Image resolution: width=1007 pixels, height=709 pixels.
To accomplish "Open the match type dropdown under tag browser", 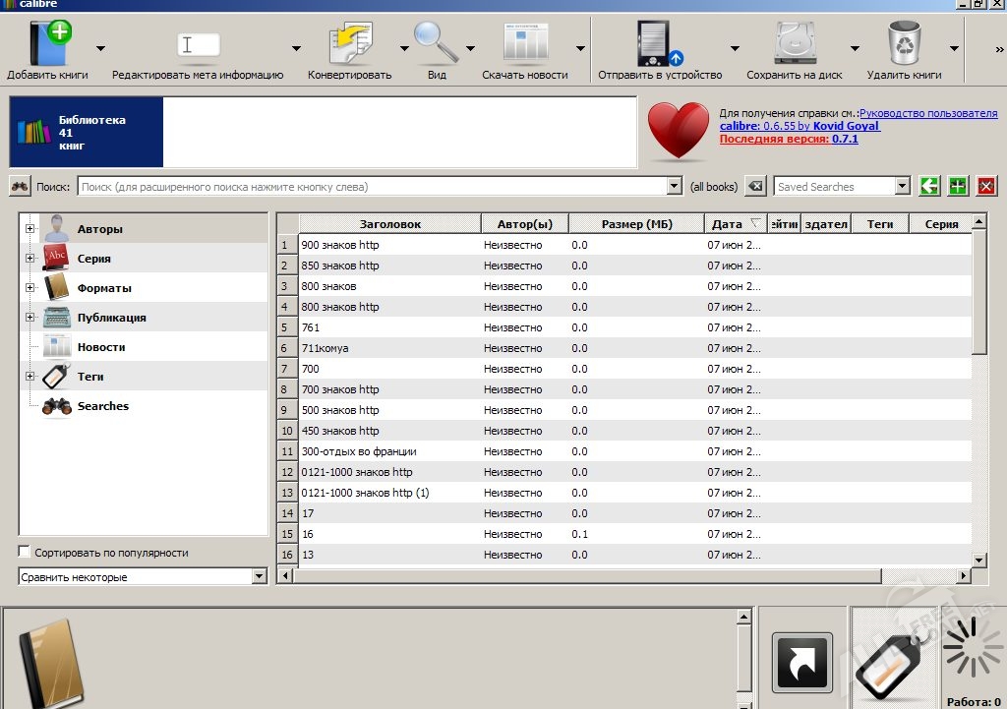I will [260, 577].
